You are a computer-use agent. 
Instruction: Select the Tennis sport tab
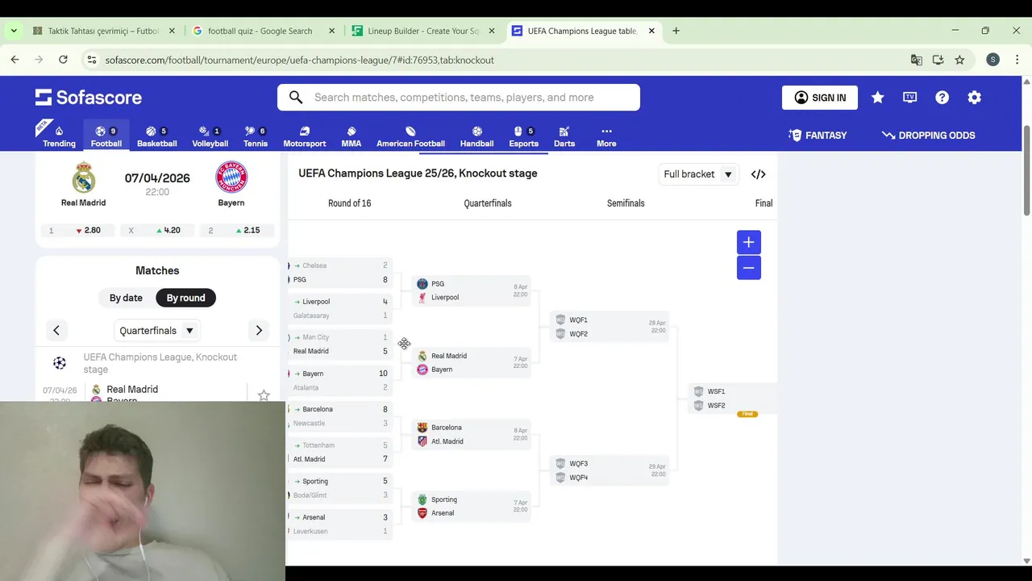pos(256,136)
